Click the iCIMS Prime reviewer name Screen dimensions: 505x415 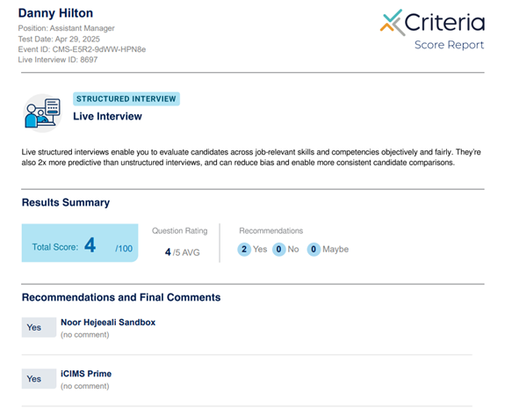point(86,374)
